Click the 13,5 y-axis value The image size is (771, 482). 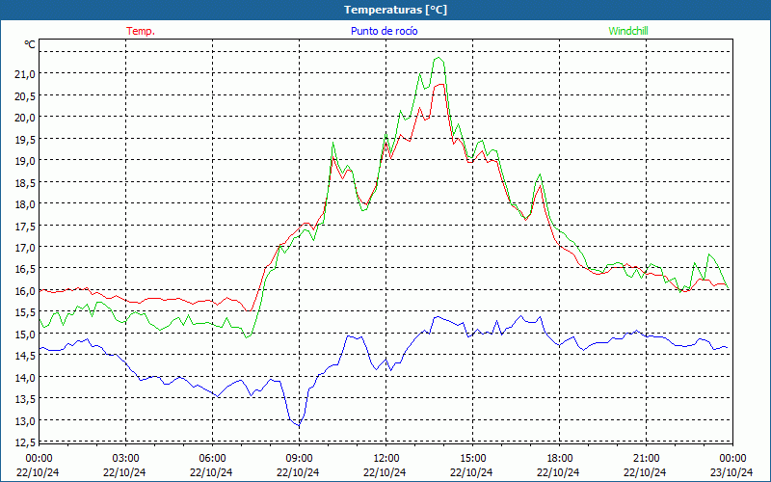[25, 398]
